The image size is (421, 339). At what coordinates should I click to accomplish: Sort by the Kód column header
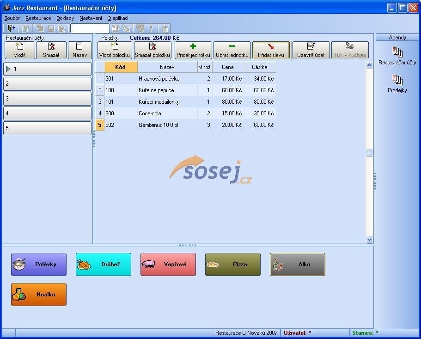click(121, 67)
